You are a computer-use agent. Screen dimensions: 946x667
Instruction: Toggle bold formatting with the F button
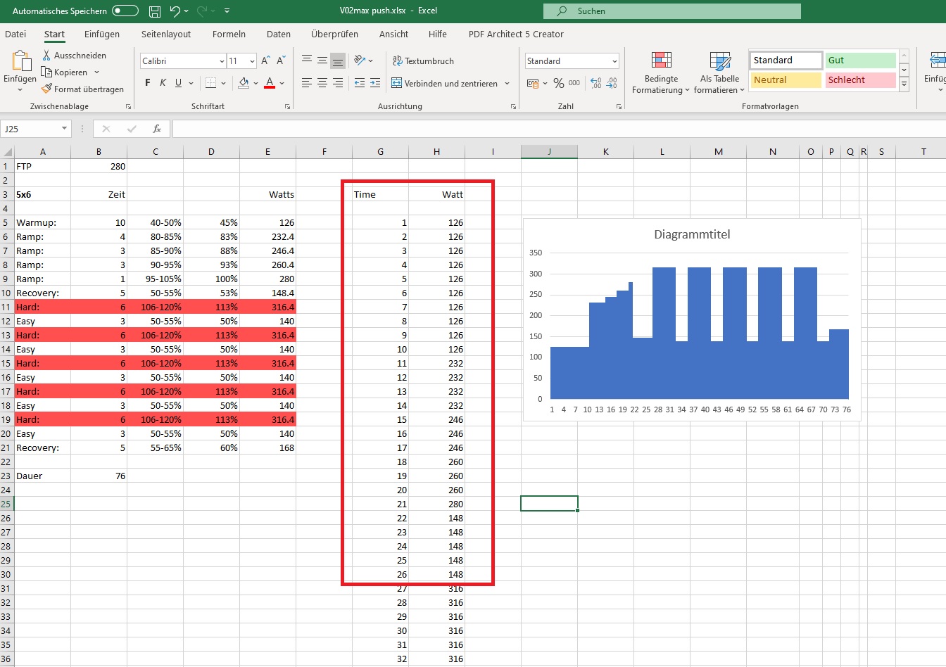(x=148, y=83)
